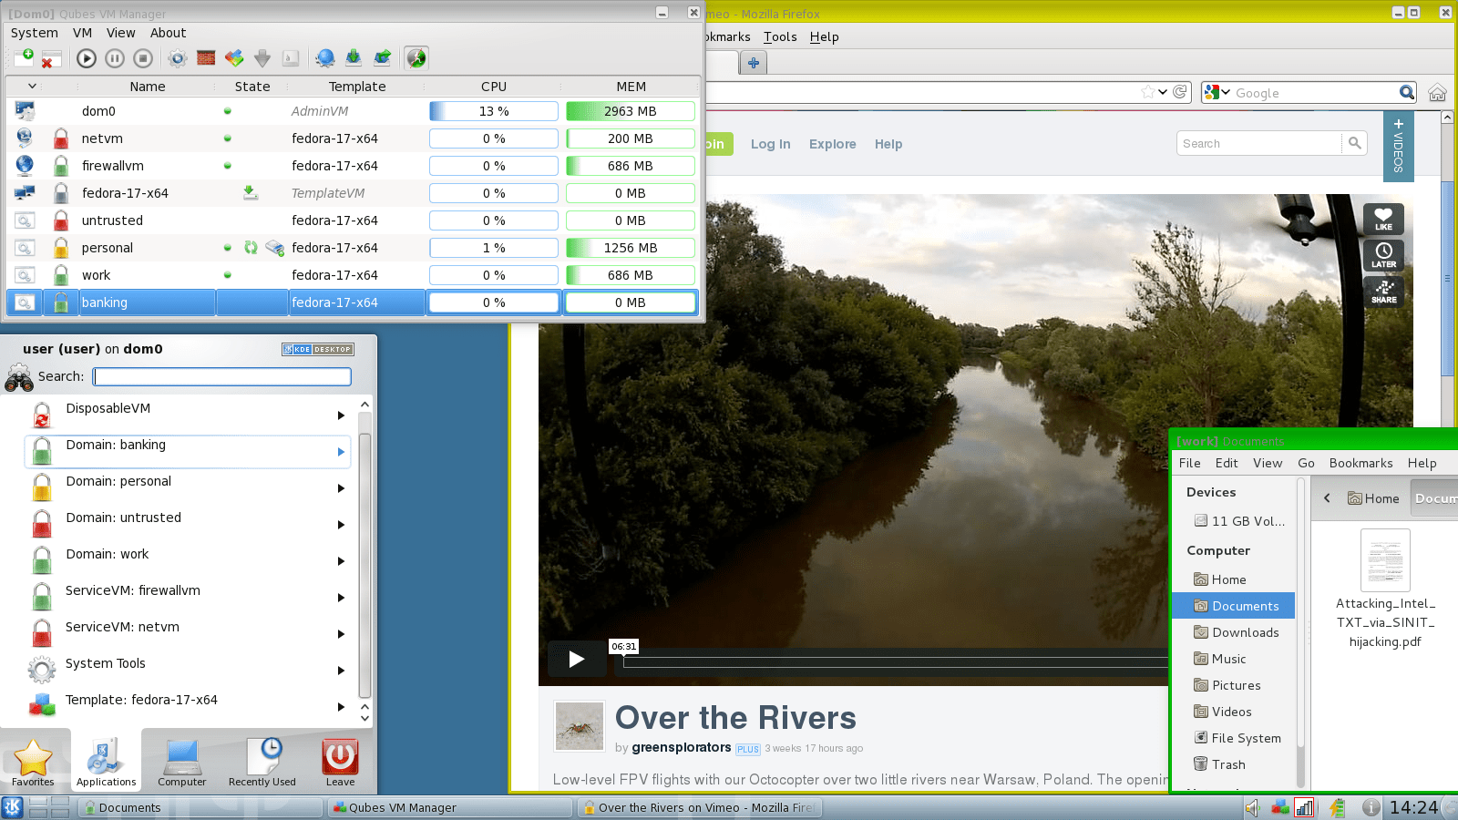Start the selected VM
This screenshot has width=1458, height=820.
(x=85, y=57)
